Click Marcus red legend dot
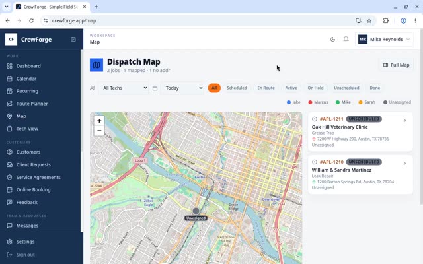Screen dimensions: 423x264 point(310,102)
